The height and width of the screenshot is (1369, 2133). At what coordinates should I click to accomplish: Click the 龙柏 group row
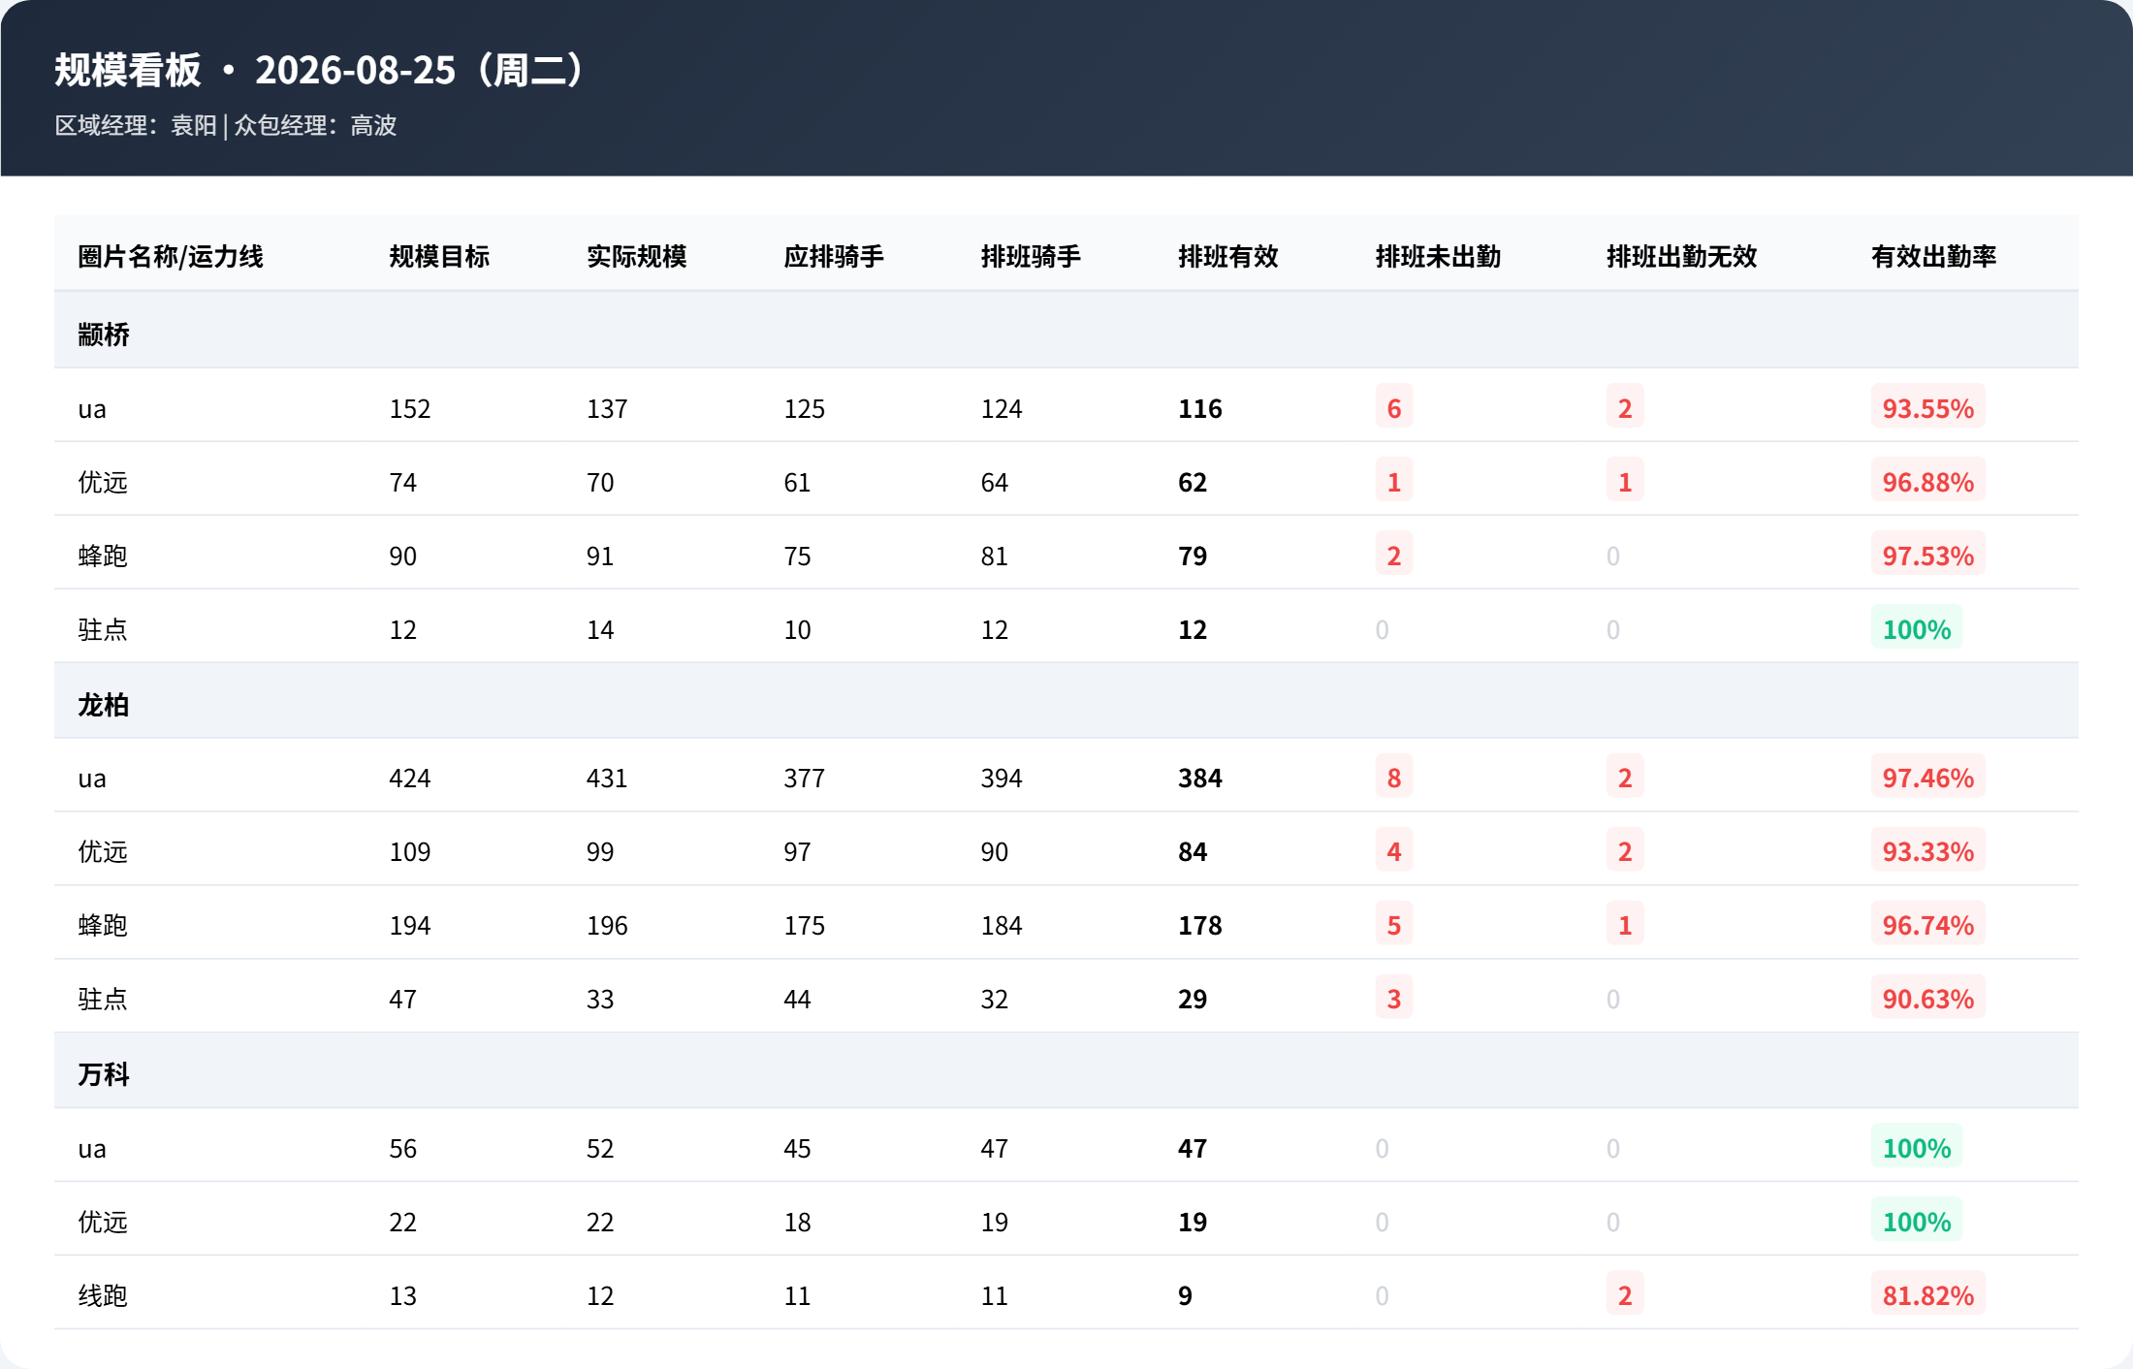[x=1066, y=701]
